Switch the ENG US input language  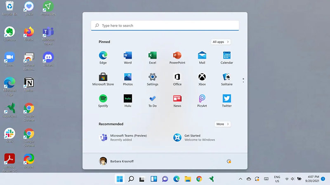(277, 179)
